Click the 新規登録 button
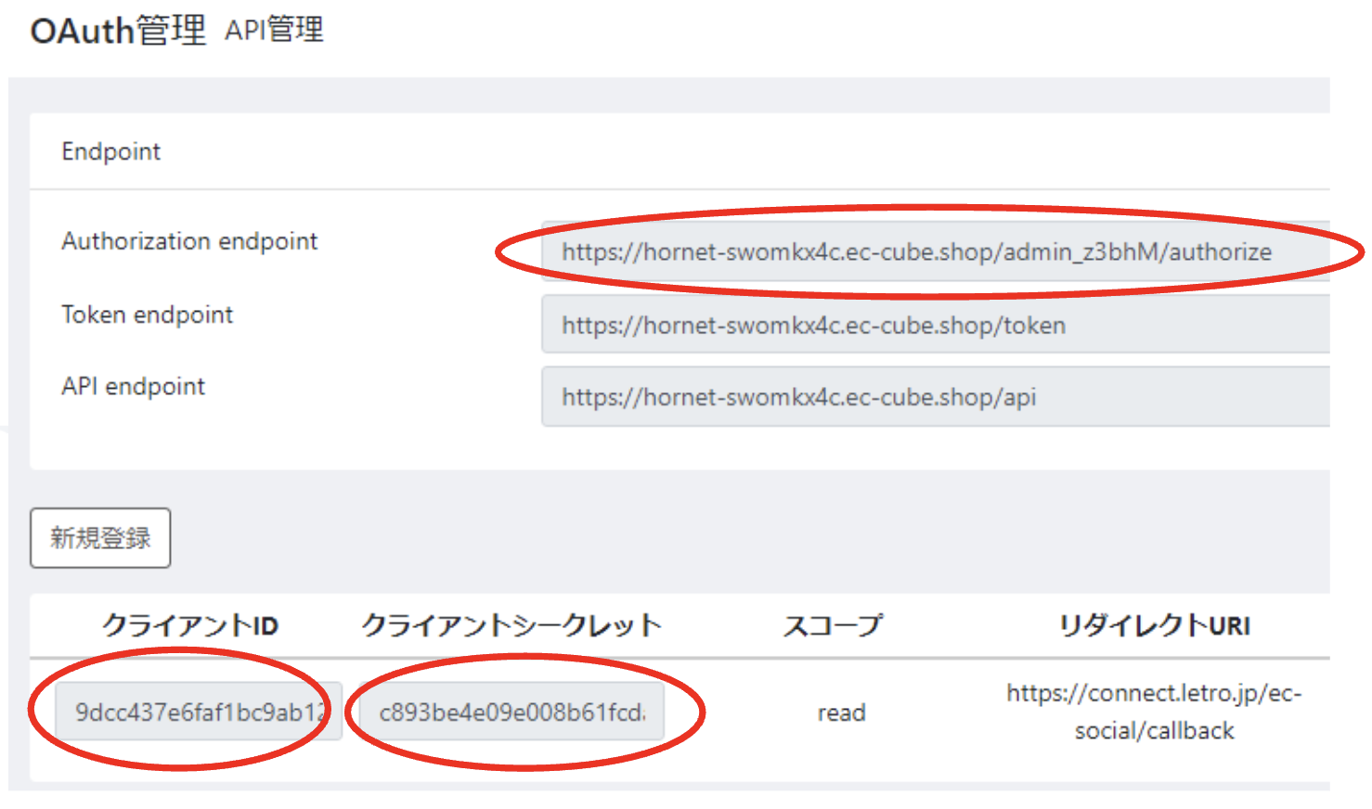 click(x=99, y=537)
